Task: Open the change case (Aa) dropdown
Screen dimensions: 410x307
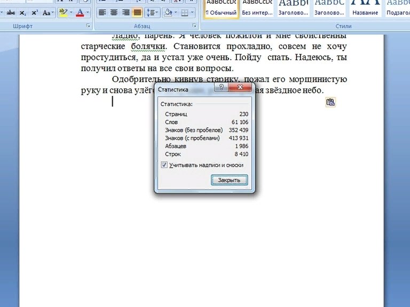Action: 48,12
